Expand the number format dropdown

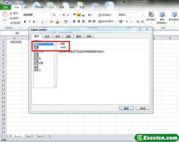[x=142, y=15]
